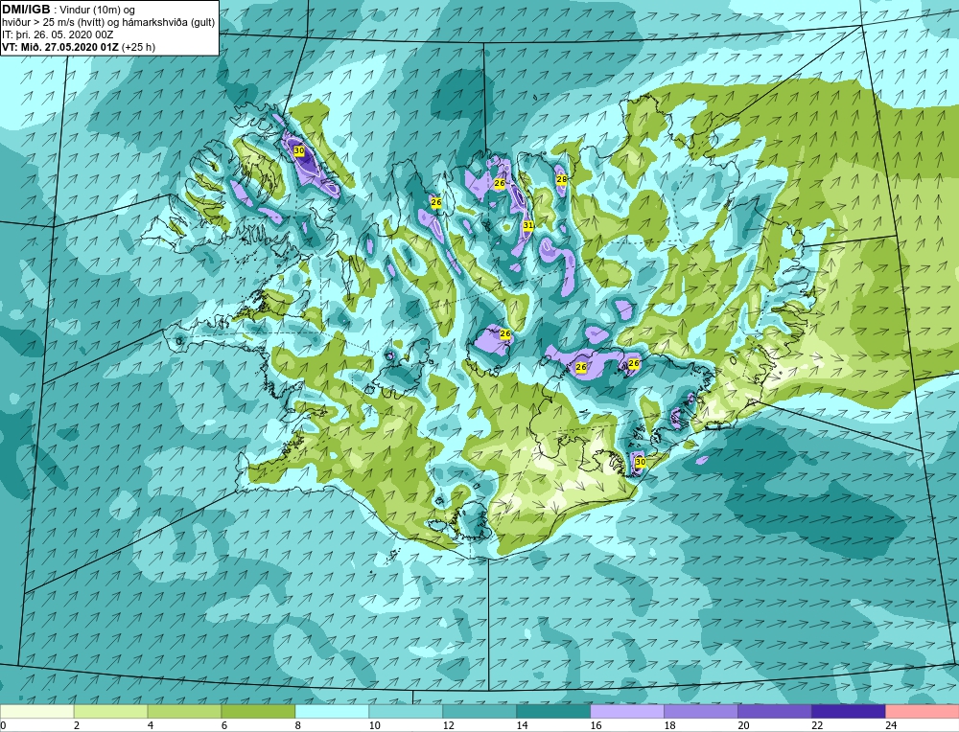Select the scale tick label "12"

click(448, 725)
